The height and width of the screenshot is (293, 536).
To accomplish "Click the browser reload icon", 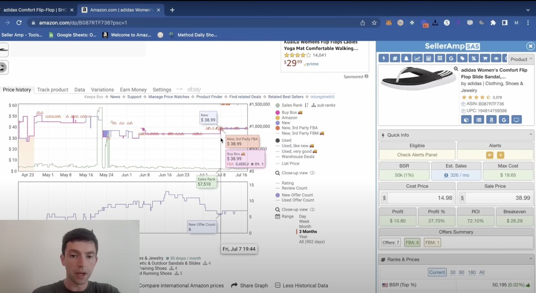I will click(x=19, y=22).
